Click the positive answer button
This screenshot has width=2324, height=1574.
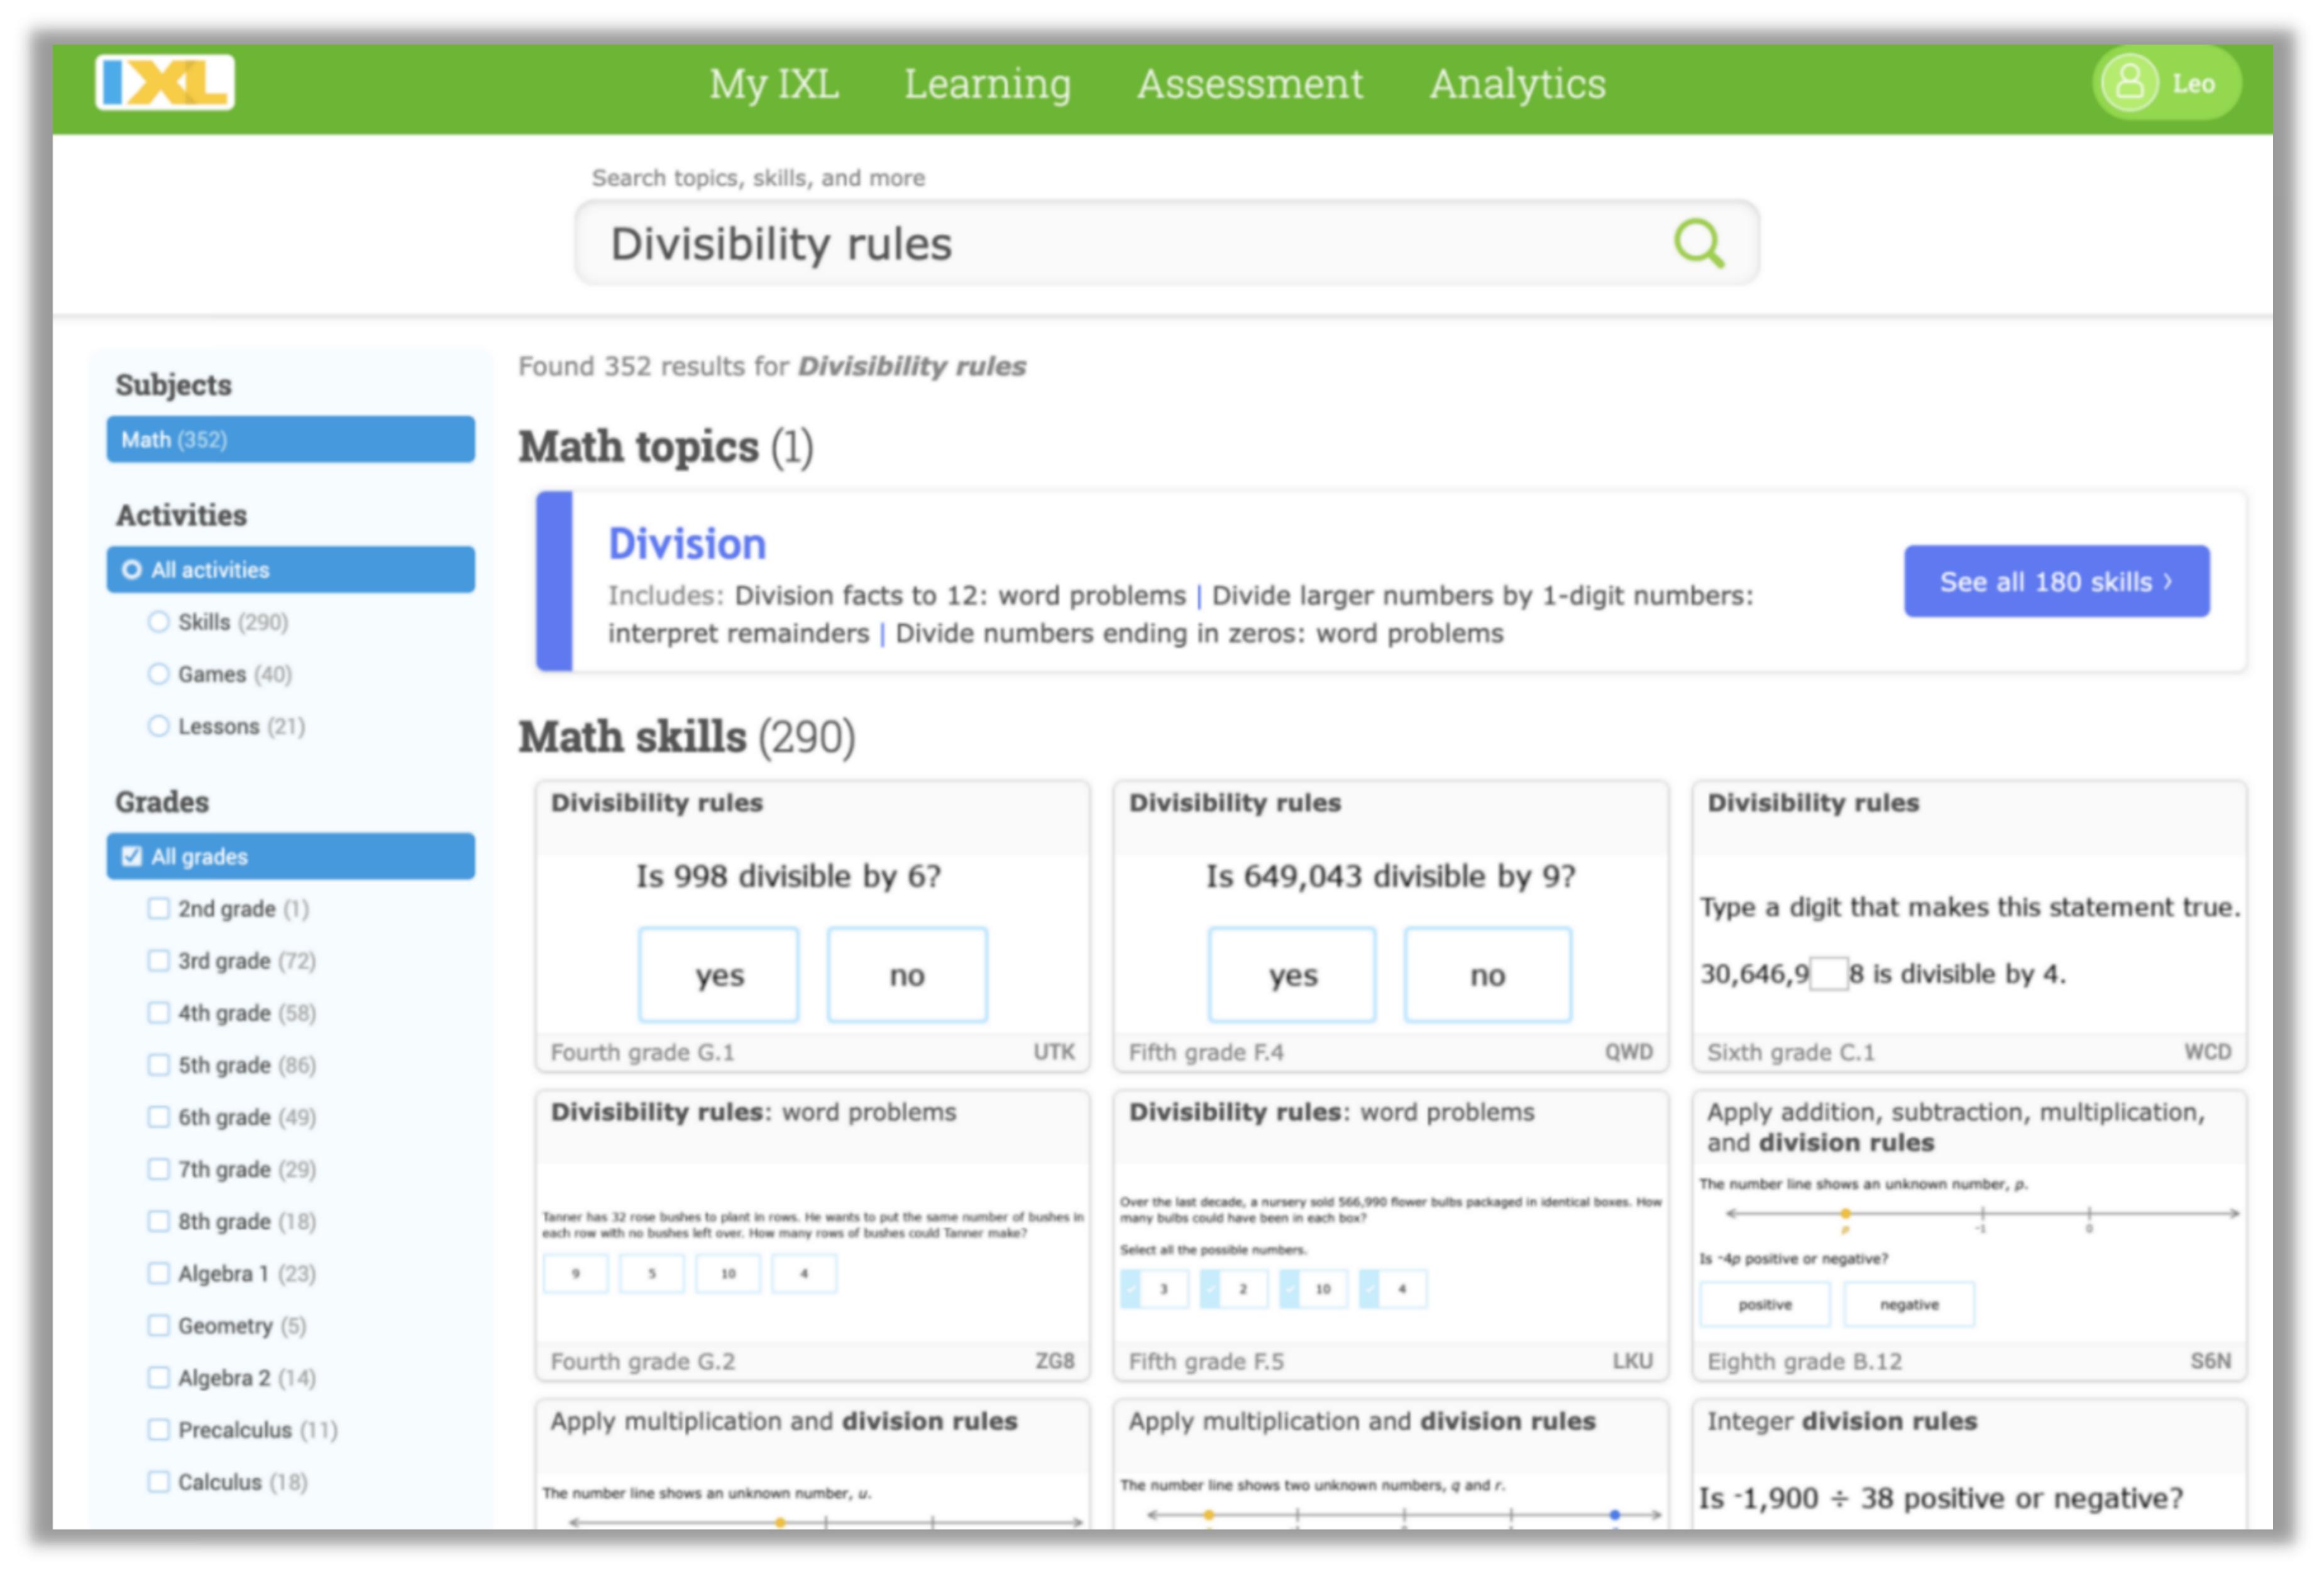point(1765,1304)
